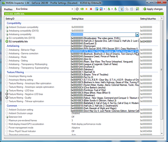Viewport: 168px width, 142px height.
Task: Click gear icon next to Texture filtering - Quality
Action: pyautogui.click(x=7, y=97)
